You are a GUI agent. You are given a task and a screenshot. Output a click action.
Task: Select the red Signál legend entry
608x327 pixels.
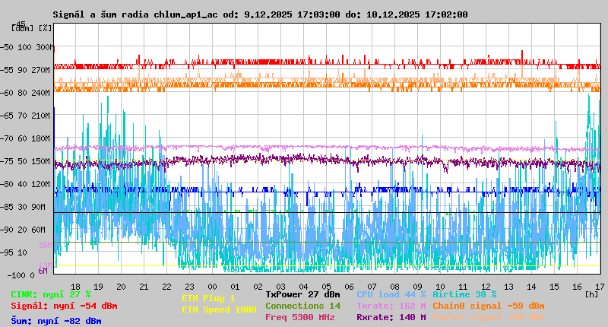tap(64, 306)
